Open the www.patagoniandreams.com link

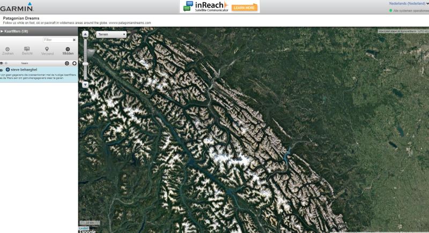(130, 23)
